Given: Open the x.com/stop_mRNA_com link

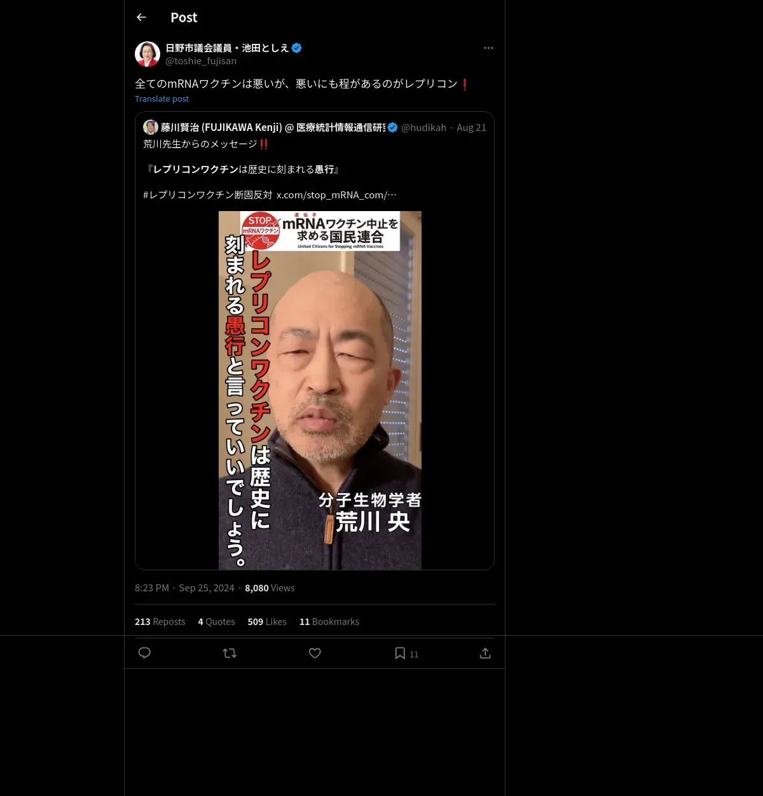Looking at the screenshot, I should click(x=336, y=195).
